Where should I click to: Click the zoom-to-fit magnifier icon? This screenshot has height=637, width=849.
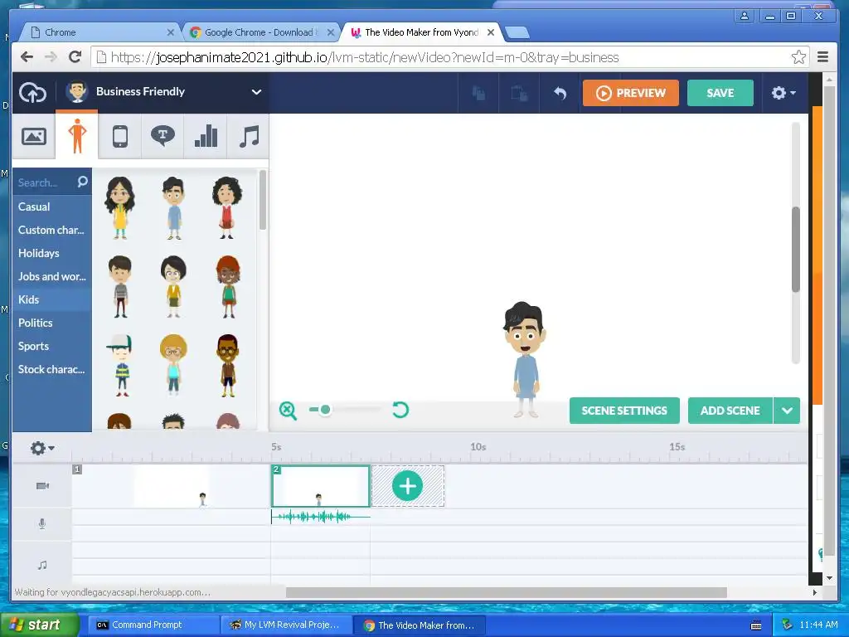coord(288,411)
